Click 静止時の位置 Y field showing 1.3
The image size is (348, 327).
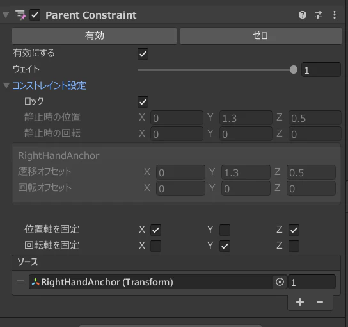coord(246,118)
